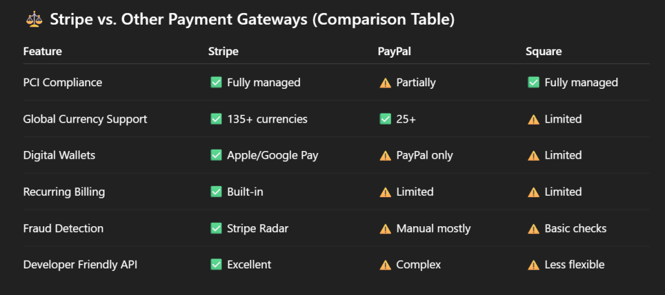Click green check beside Built-in
This screenshot has height=295, width=665.
pyautogui.click(x=216, y=192)
